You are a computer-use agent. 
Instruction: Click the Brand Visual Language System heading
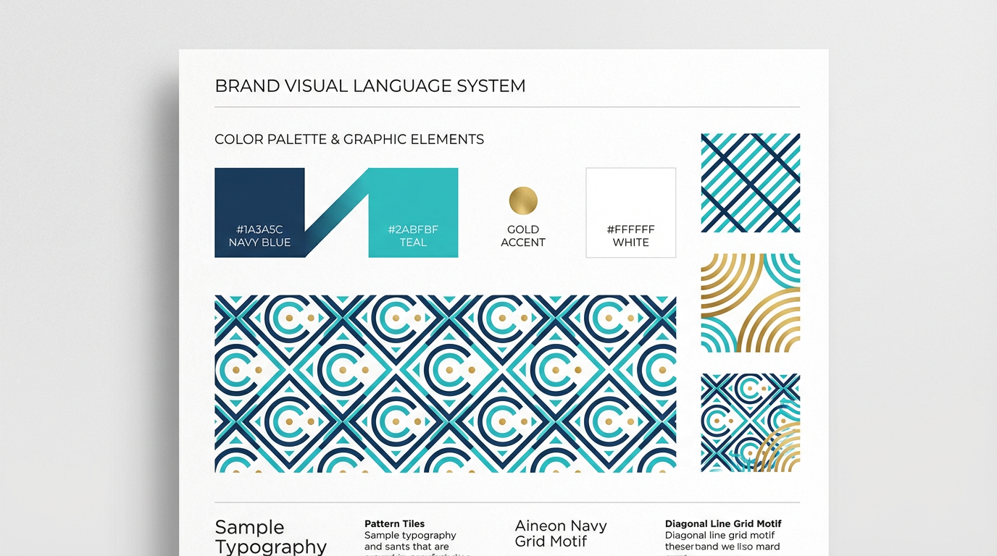[x=370, y=85]
